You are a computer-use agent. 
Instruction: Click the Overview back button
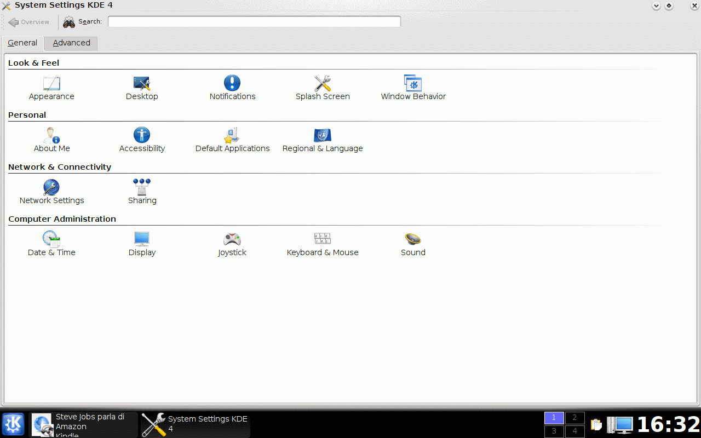[x=29, y=22]
